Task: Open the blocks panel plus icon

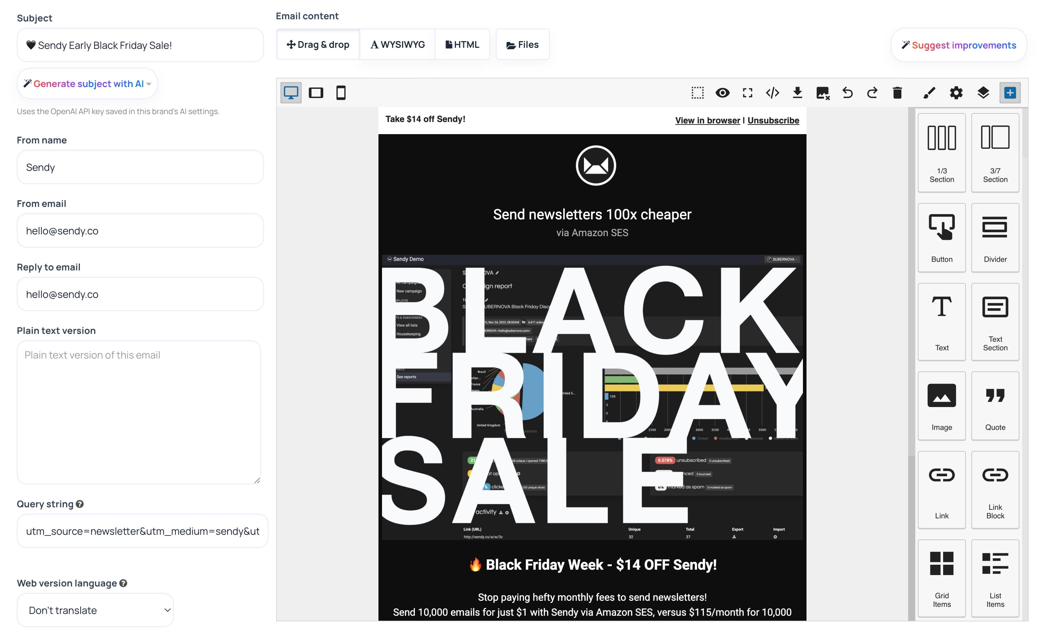Action: [1010, 93]
